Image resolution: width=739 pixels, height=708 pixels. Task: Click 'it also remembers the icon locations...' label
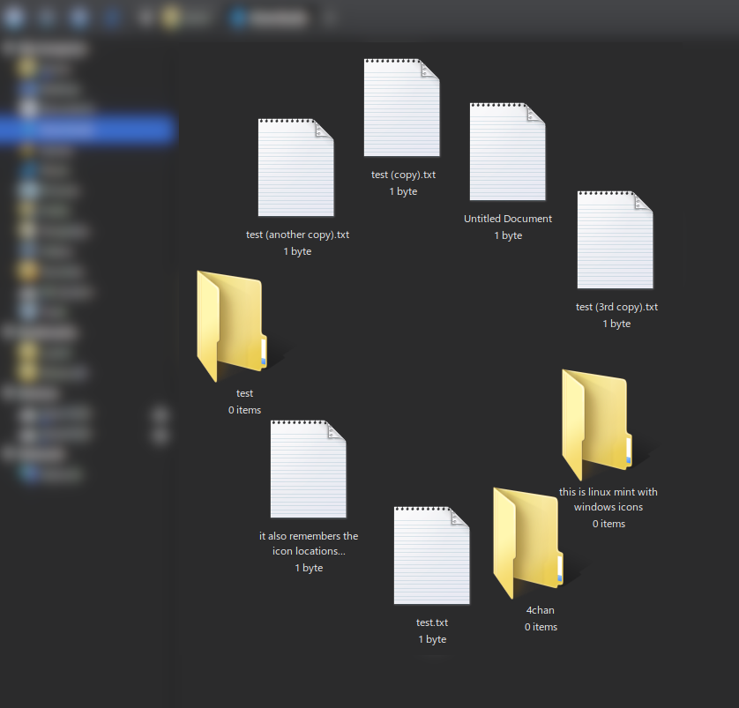point(309,544)
